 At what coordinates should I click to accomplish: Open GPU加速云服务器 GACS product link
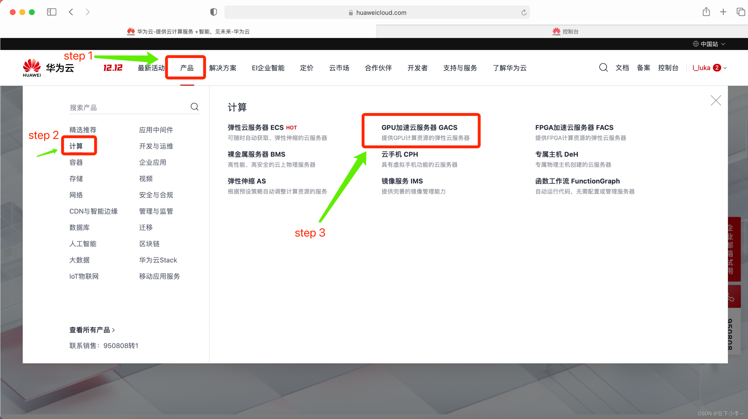pos(419,128)
